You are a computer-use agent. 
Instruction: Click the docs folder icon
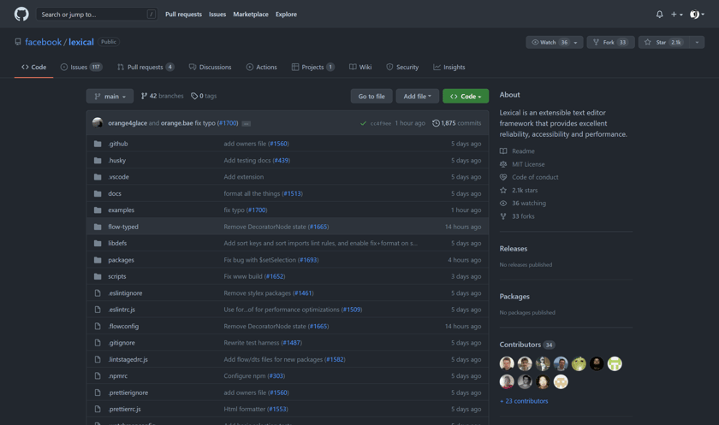click(98, 194)
